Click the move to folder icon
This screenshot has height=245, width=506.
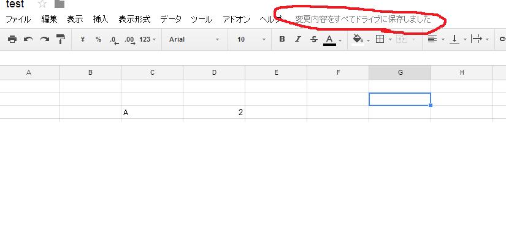click(59, 4)
